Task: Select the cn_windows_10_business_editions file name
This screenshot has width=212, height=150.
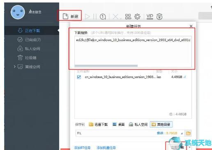Action: coord(120,77)
